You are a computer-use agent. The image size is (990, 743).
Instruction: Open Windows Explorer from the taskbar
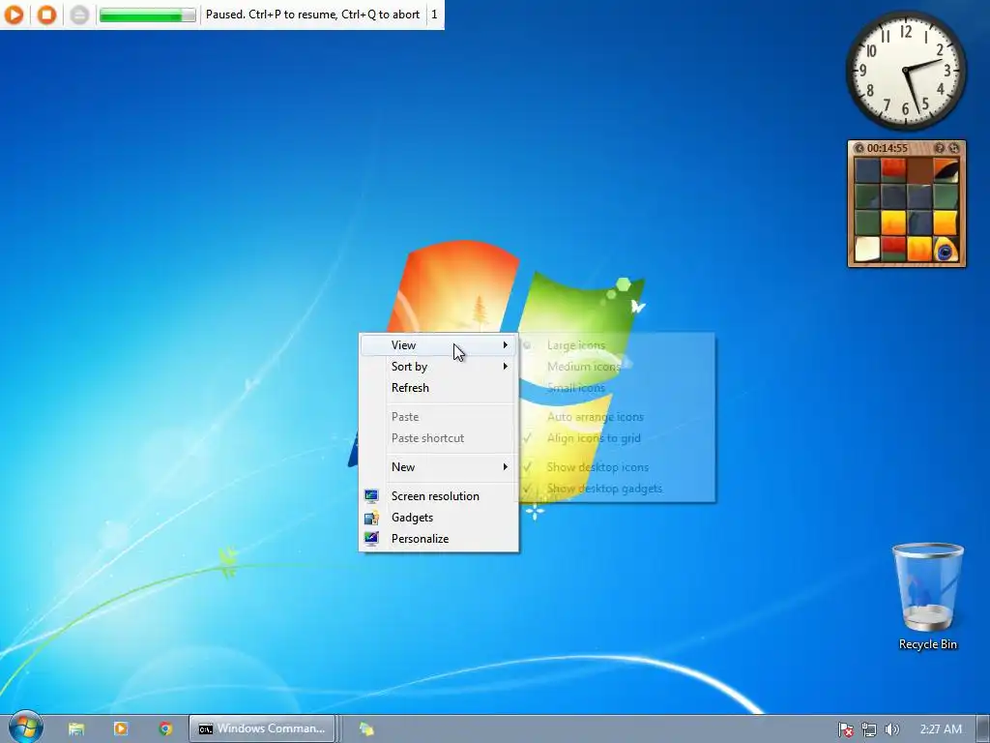coord(76,729)
